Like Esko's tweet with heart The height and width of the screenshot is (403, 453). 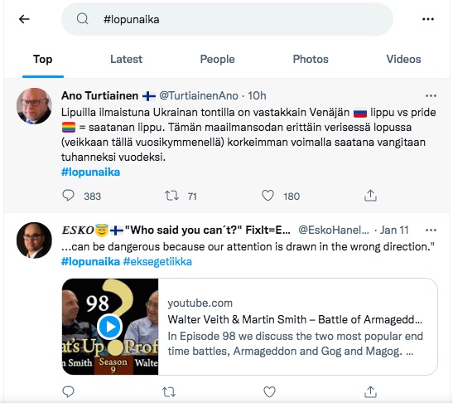tap(269, 391)
